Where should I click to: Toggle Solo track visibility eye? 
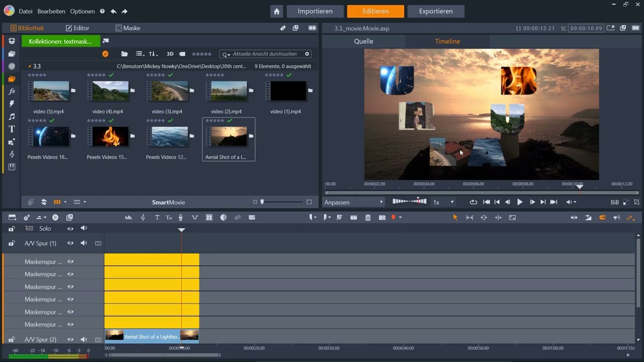click(x=70, y=228)
